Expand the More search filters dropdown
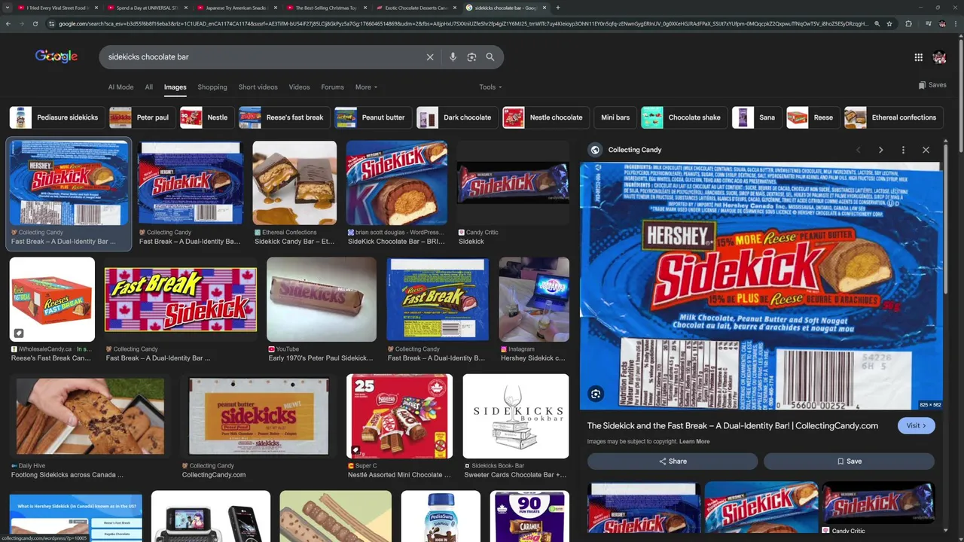Viewport: 964px width, 542px height. click(366, 87)
